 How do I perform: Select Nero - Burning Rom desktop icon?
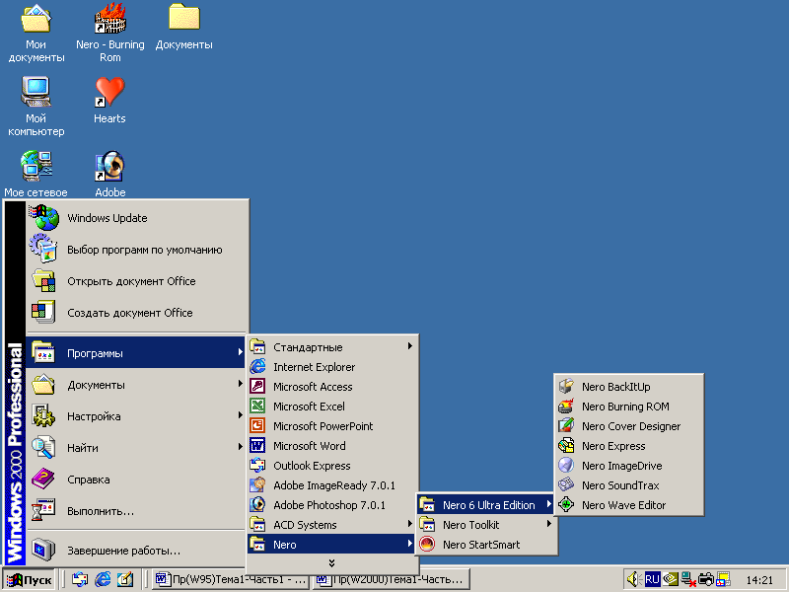click(x=110, y=33)
